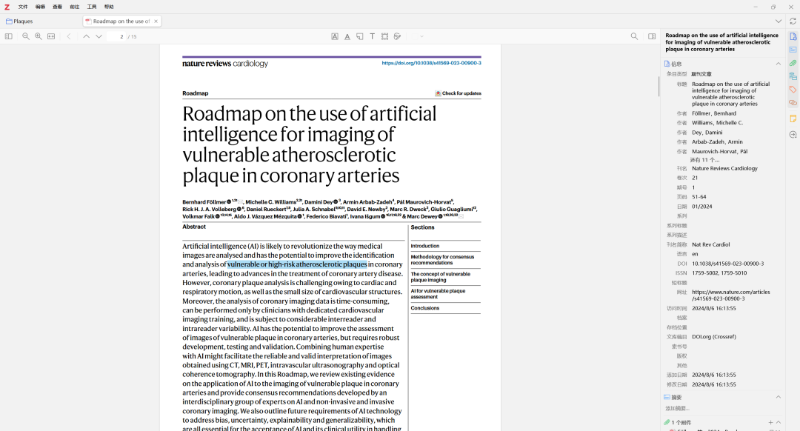Zoom in on the PDF

coord(39,36)
